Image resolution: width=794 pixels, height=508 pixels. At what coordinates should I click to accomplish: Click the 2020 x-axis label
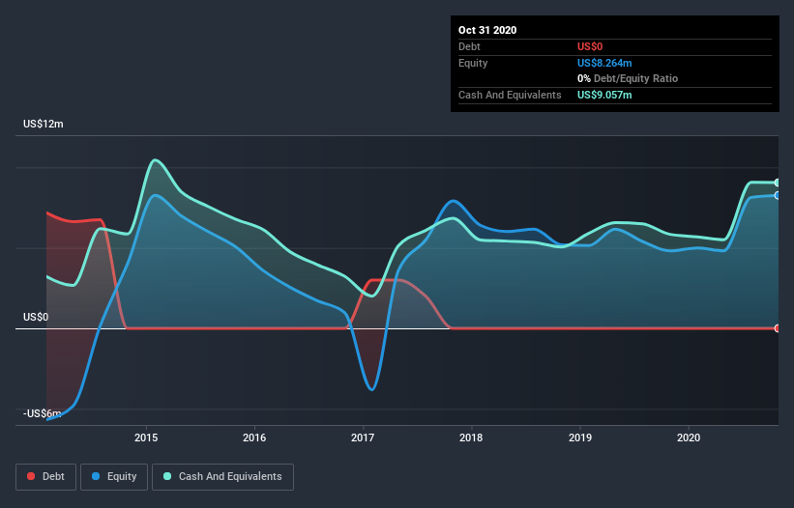(689, 437)
